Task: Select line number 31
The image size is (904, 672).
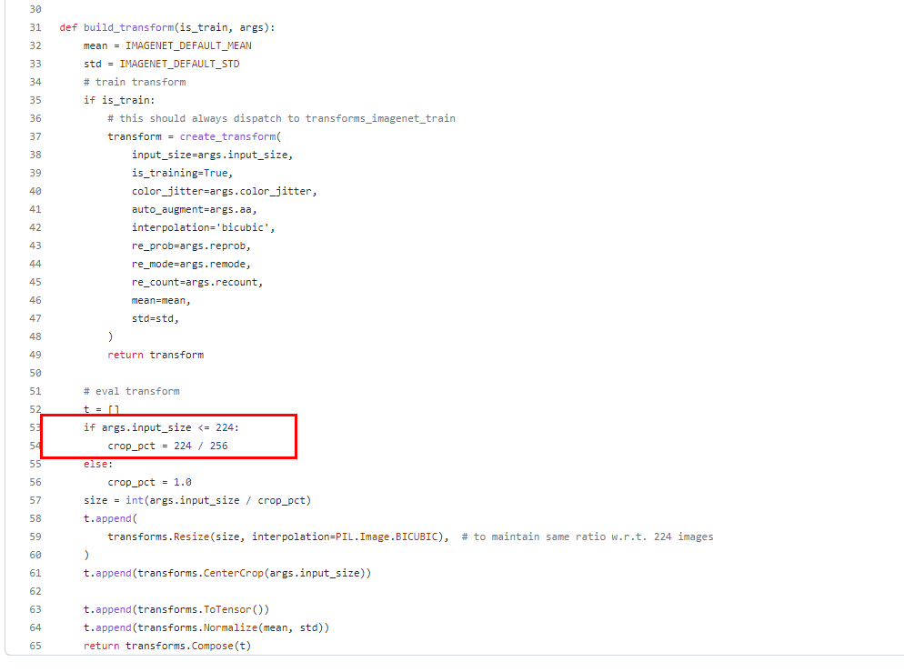Action: tap(35, 27)
